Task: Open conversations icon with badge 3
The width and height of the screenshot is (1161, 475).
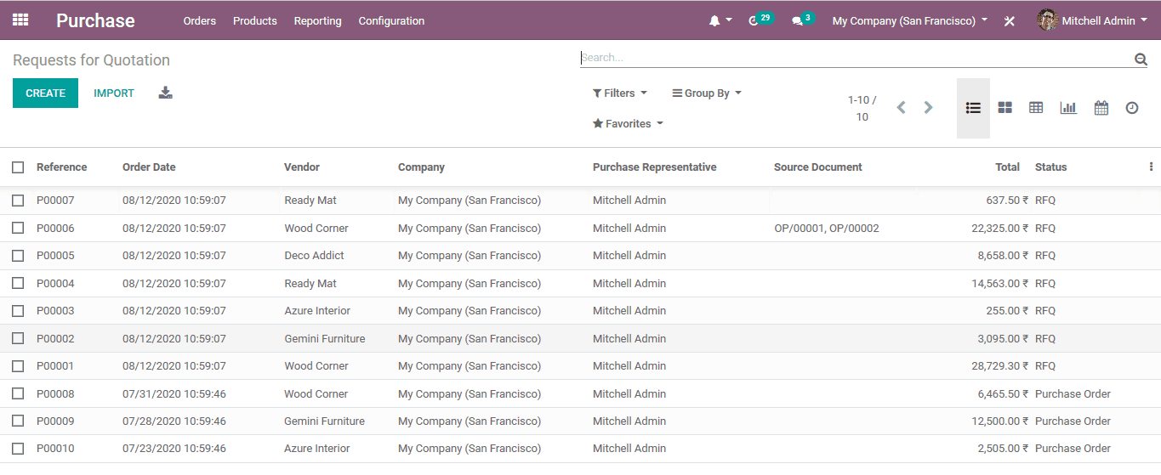Action: point(803,20)
